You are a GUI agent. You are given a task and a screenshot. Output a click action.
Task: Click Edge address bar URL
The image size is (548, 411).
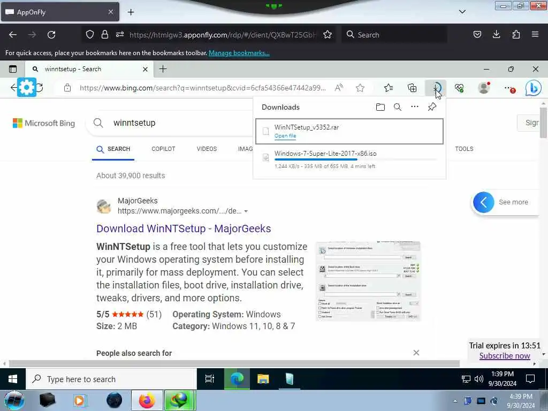(202, 88)
